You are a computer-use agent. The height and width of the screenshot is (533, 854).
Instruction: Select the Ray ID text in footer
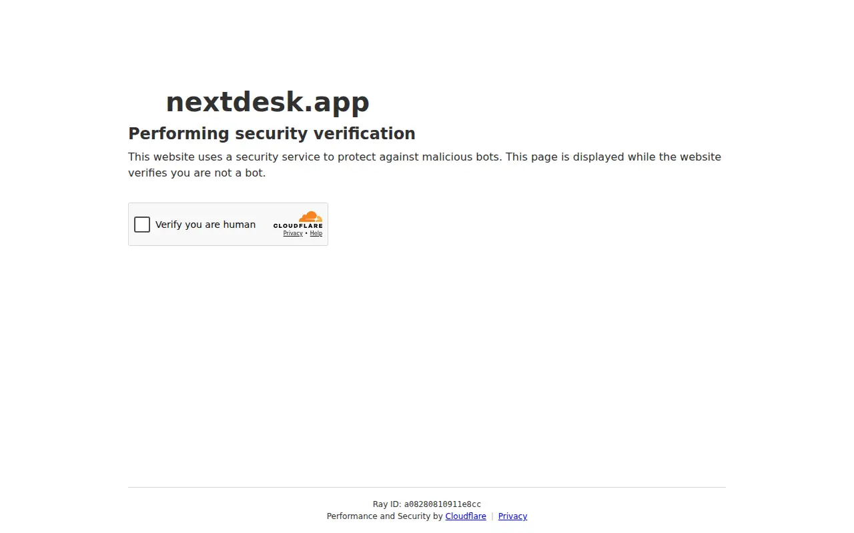coord(427,504)
